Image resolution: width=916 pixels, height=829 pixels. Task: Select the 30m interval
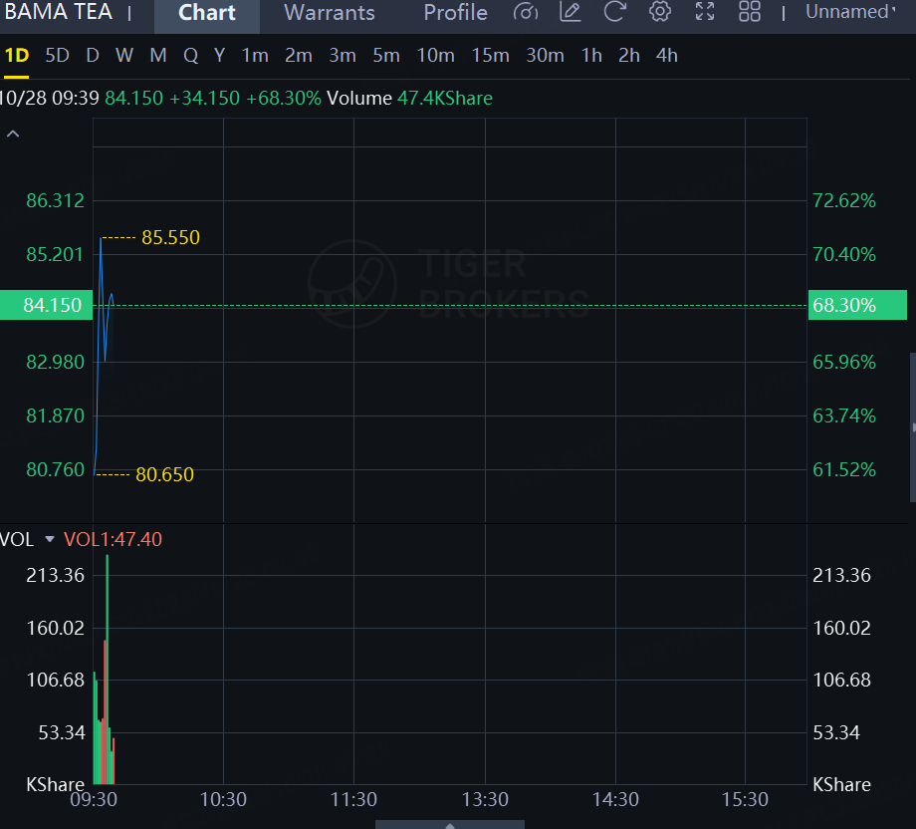tap(545, 56)
